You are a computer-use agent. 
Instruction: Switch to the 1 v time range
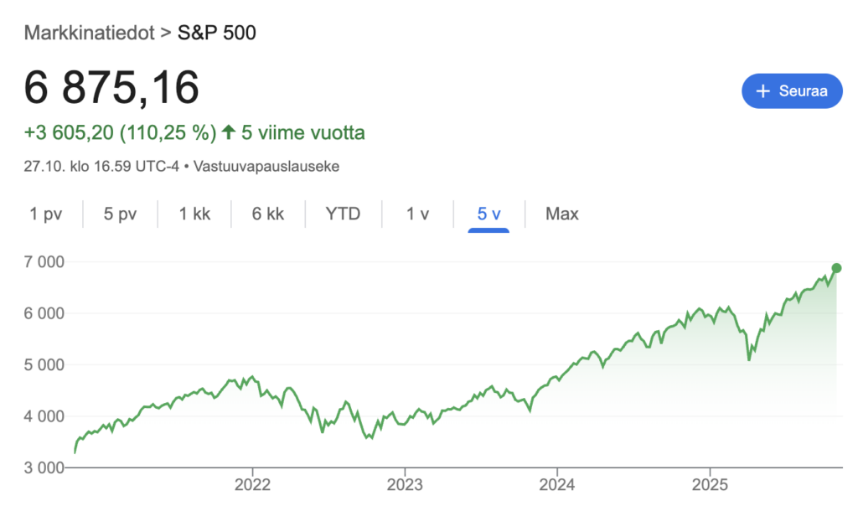pos(416,214)
